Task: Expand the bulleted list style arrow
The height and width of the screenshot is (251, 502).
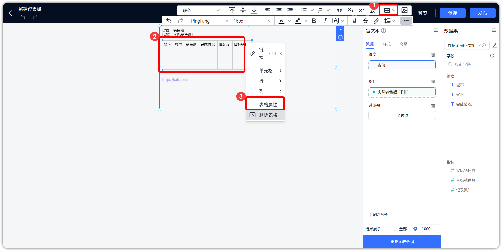Action: click(x=312, y=10)
